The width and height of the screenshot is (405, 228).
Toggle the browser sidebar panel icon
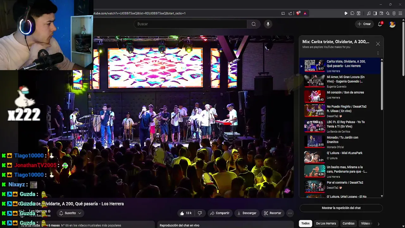click(x=375, y=13)
